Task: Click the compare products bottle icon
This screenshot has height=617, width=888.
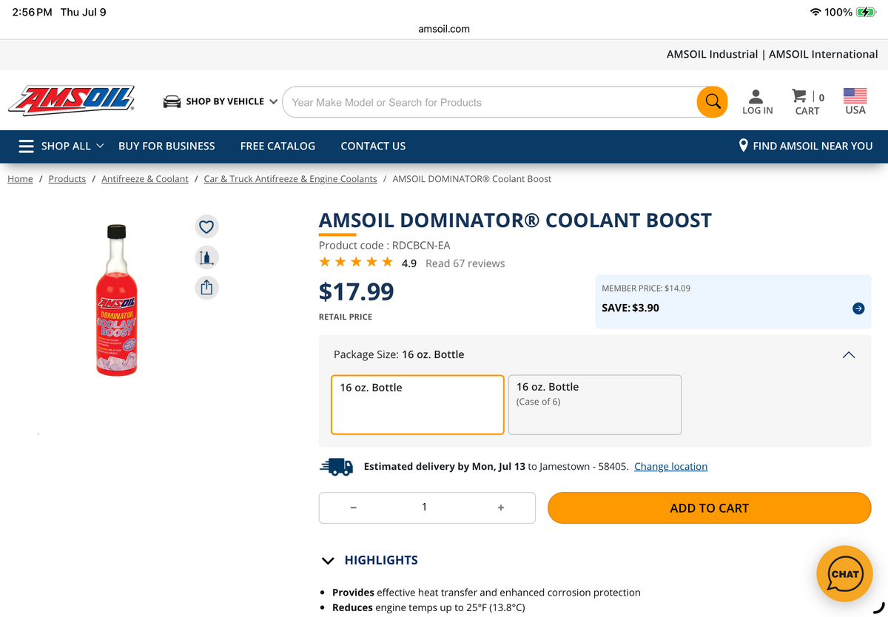Action: pos(206,257)
